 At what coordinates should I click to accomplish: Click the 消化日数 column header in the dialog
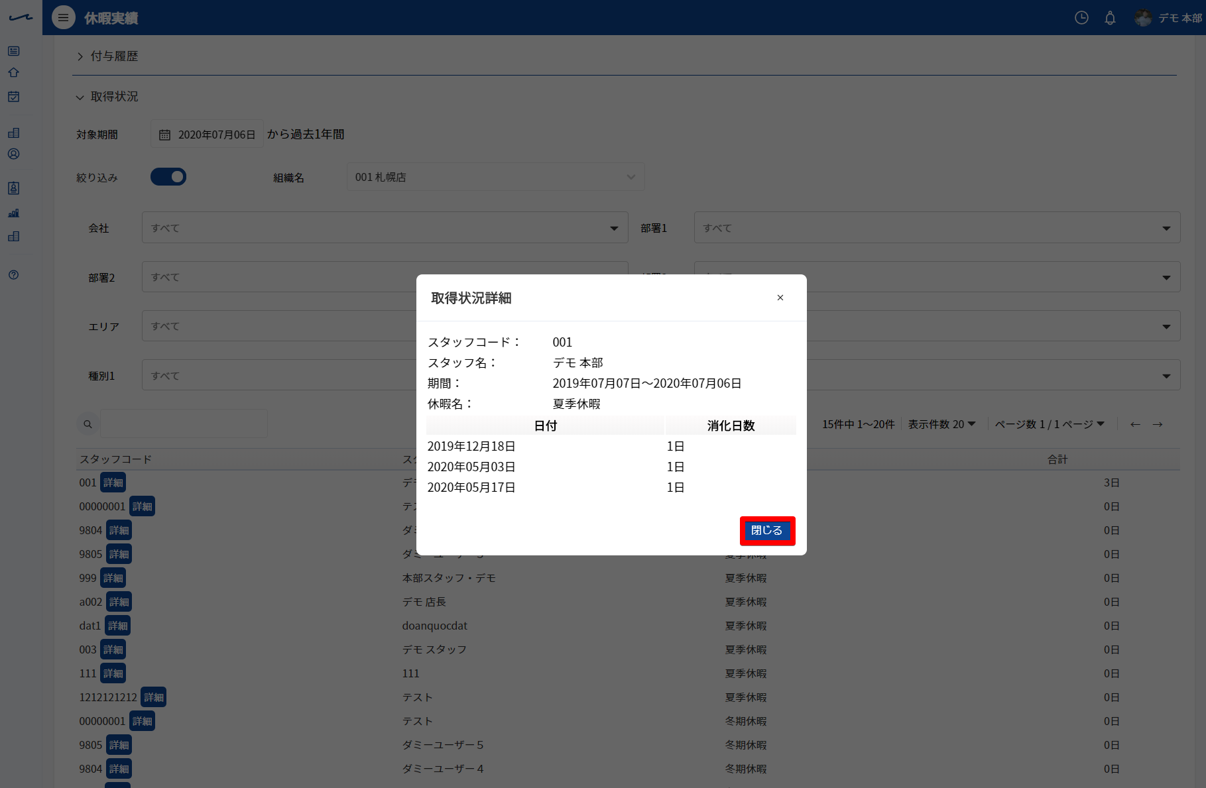click(731, 425)
